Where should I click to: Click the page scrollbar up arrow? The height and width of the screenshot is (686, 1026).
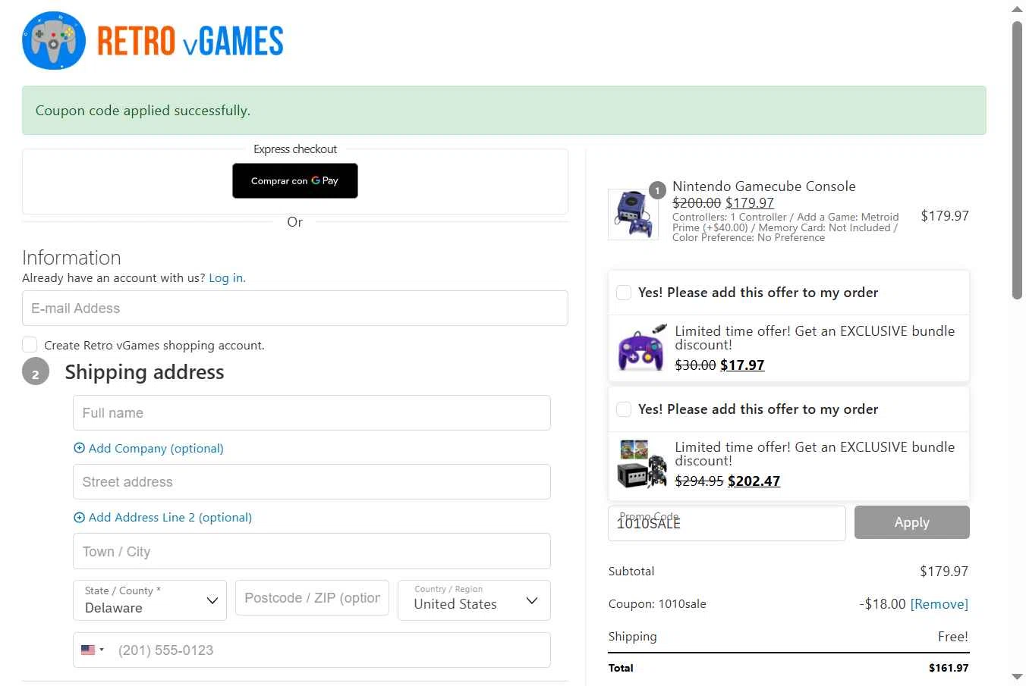[1017, 9]
